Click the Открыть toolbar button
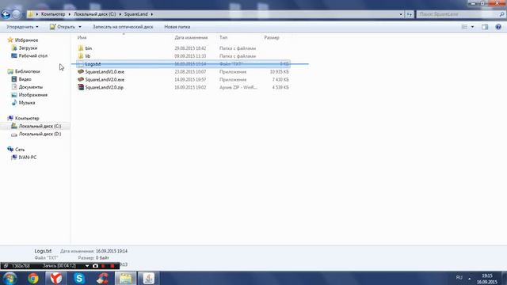The width and height of the screenshot is (507, 285). pos(63,27)
